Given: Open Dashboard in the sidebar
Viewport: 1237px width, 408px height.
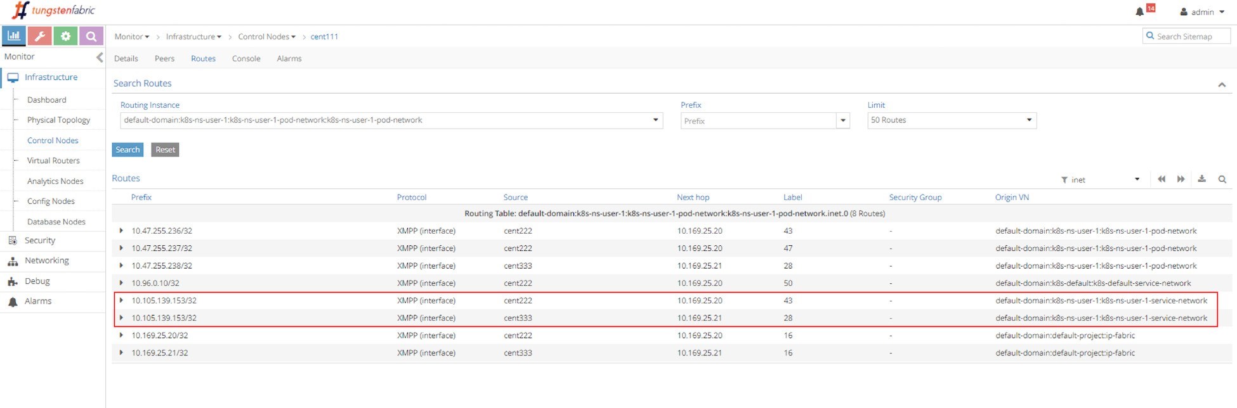Looking at the screenshot, I should coord(46,100).
